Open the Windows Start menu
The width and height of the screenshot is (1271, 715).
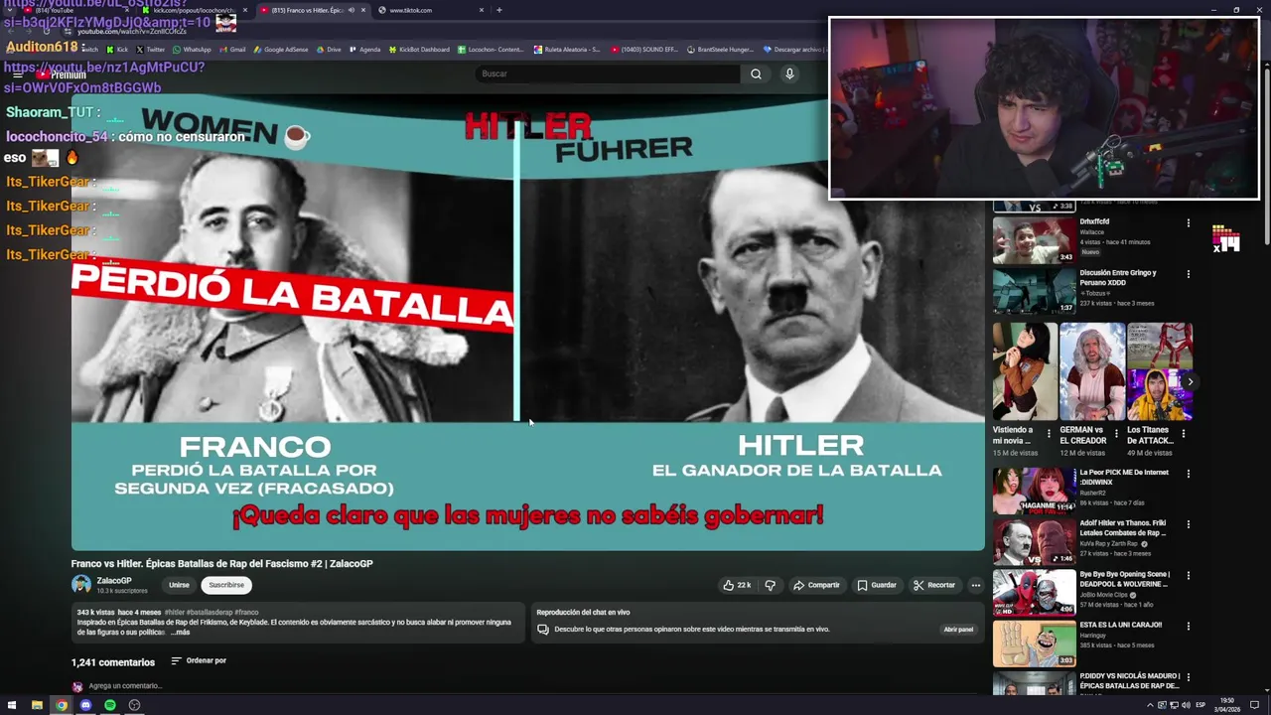tap(12, 705)
